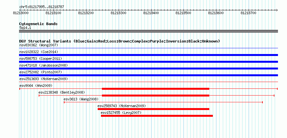
Task: Select the blue bar under esv2752082
Action: coord(148,75)
